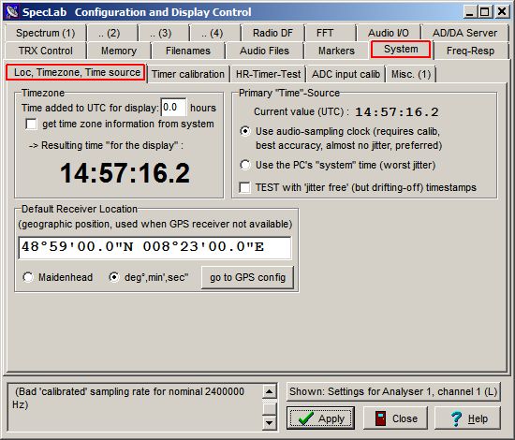Click the Close button
The width and height of the screenshot is (515, 440).
click(395, 418)
